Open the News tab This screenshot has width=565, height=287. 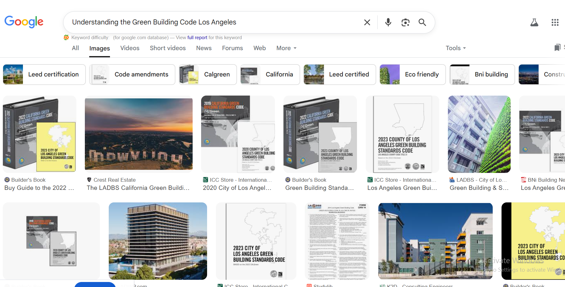(204, 48)
